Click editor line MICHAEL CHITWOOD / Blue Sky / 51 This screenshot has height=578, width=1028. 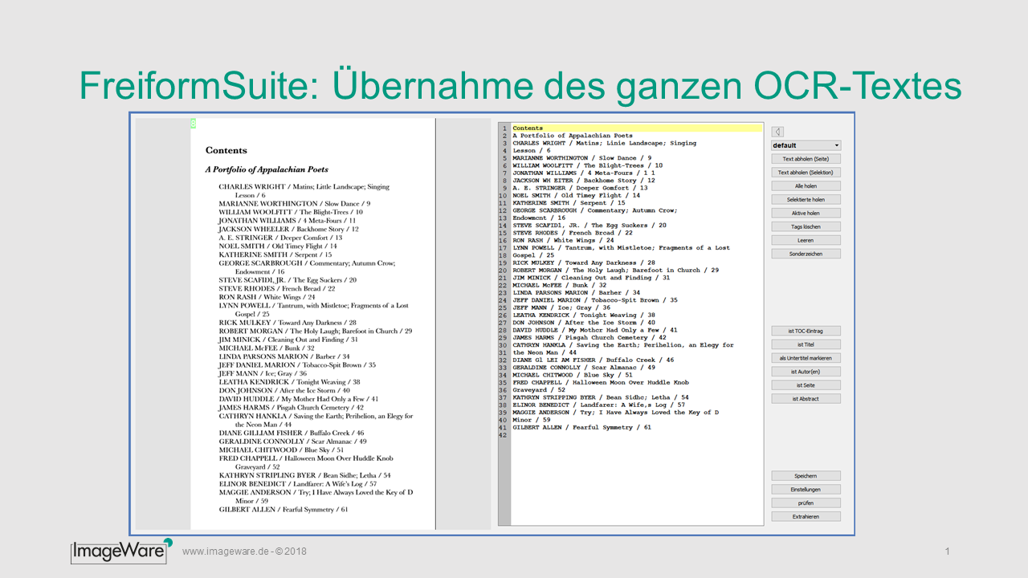coord(573,375)
